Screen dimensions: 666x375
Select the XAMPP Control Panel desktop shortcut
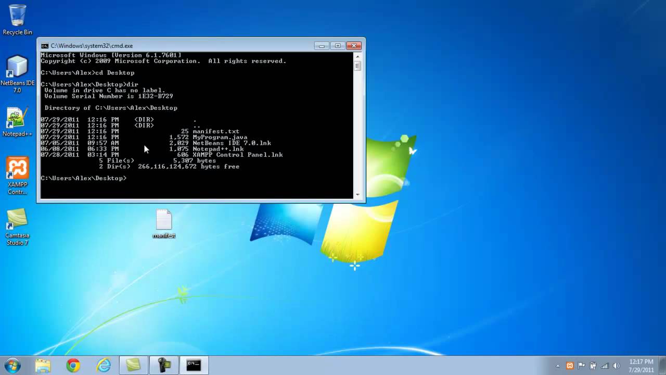point(17,176)
